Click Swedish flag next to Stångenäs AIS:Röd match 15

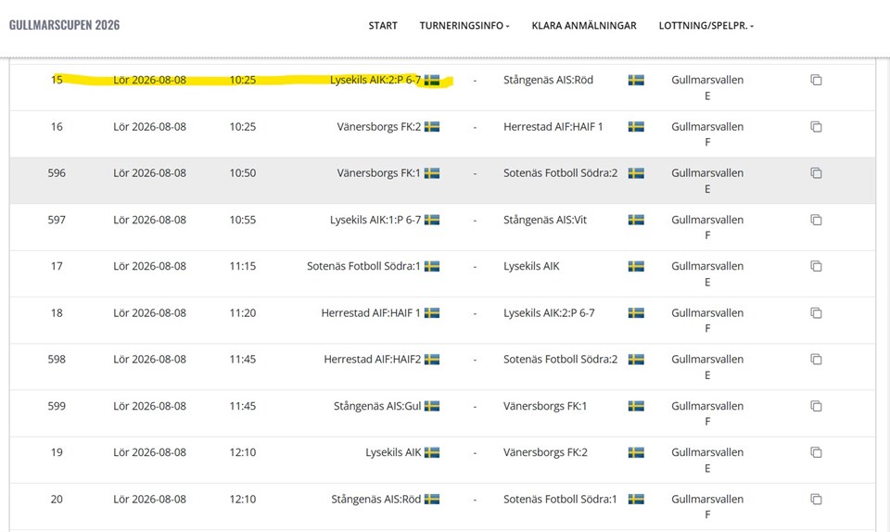(636, 80)
